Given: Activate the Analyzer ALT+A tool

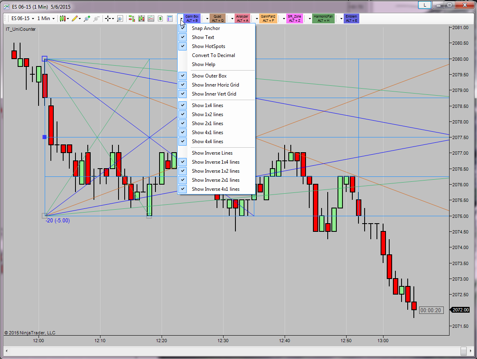Looking at the screenshot, I should coord(242,18).
